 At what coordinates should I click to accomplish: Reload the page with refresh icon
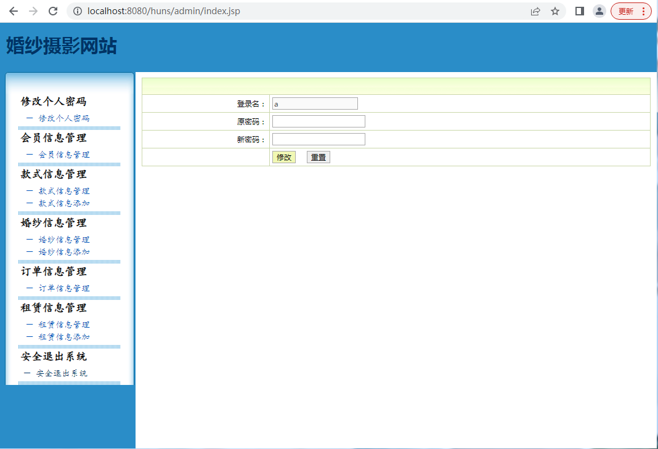53,11
